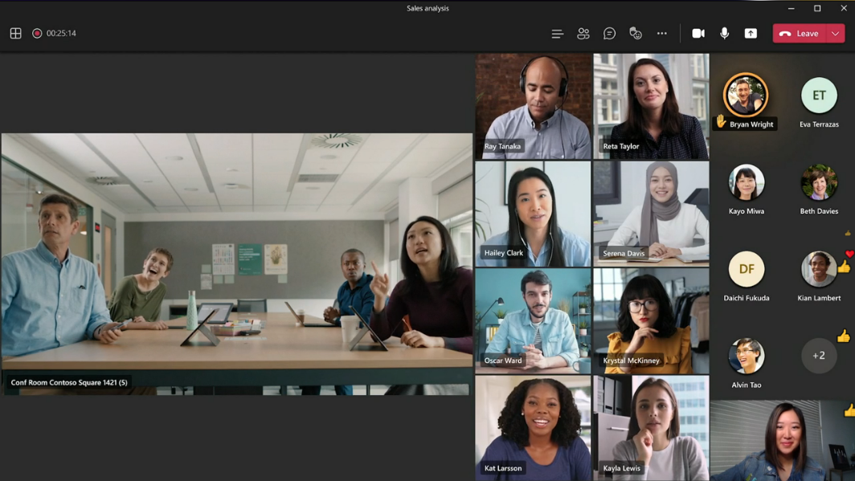Click the raised hand icon by Bryan Wright
The image size is (855, 481).
[x=721, y=121]
